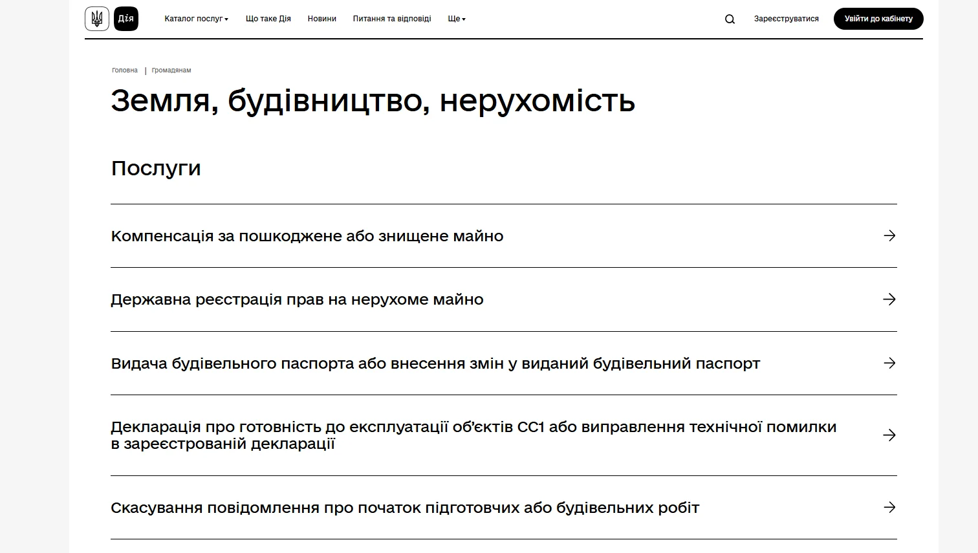Click the black Дія logo
Viewport: 978px width, 553px height.
(x=126, y=19)
